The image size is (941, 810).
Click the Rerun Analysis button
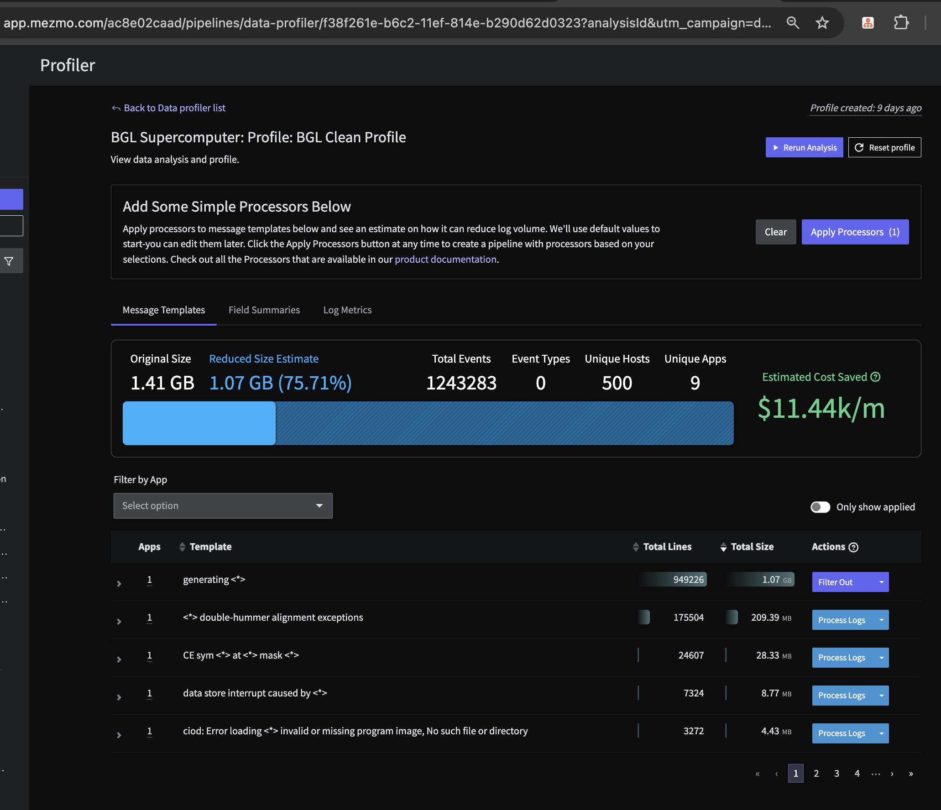(x=804, y=148)
